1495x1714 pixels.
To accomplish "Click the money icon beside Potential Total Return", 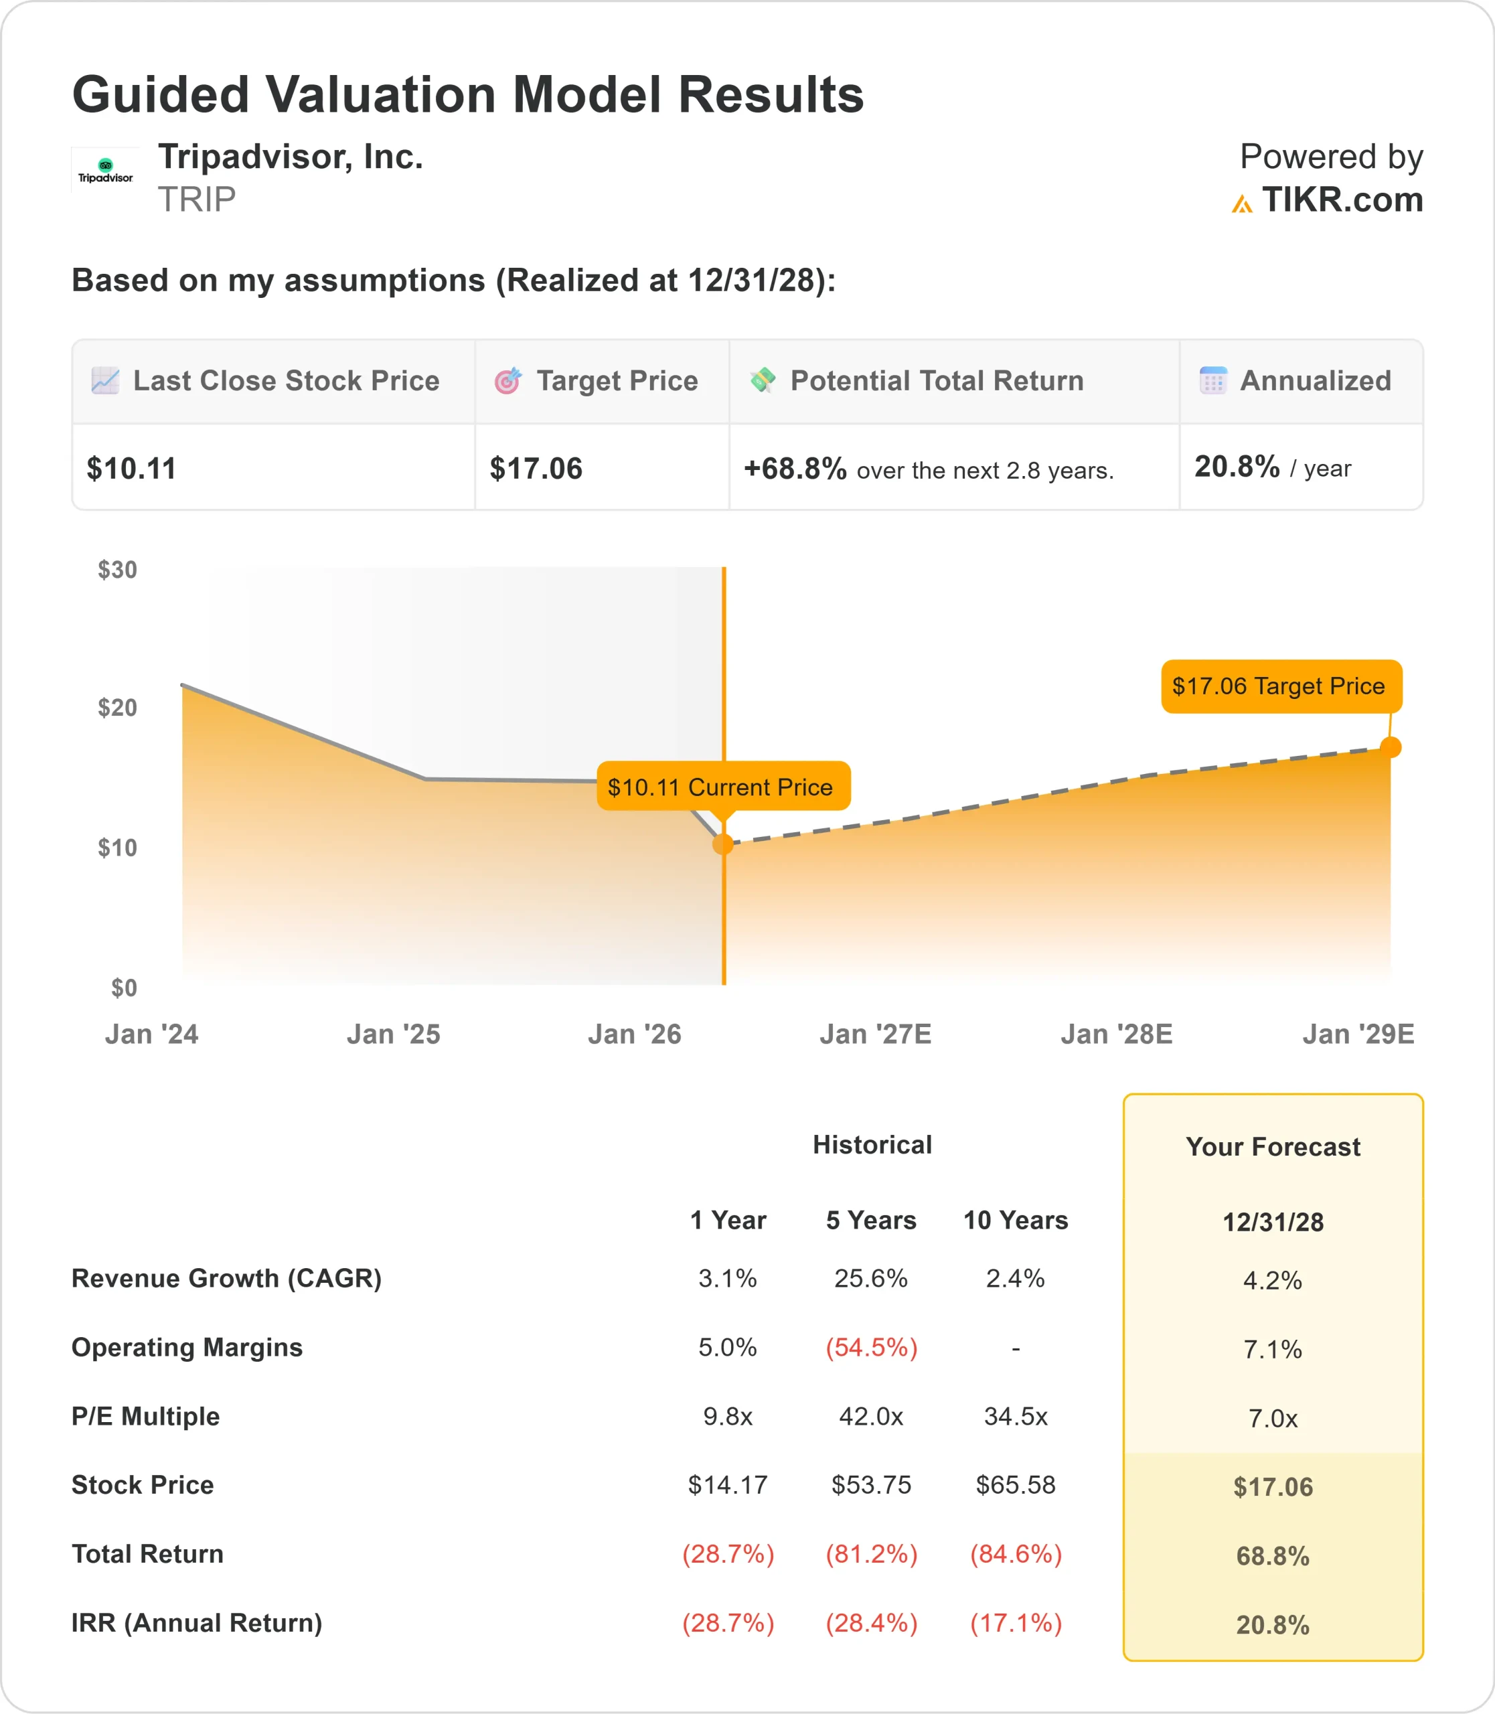I will pyautogui.click(x=763, y=380).
